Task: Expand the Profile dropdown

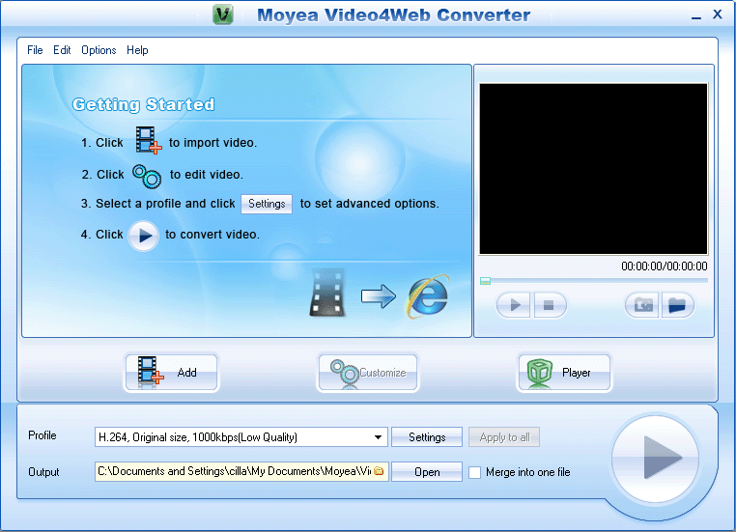Action: [x=378, y=437]
